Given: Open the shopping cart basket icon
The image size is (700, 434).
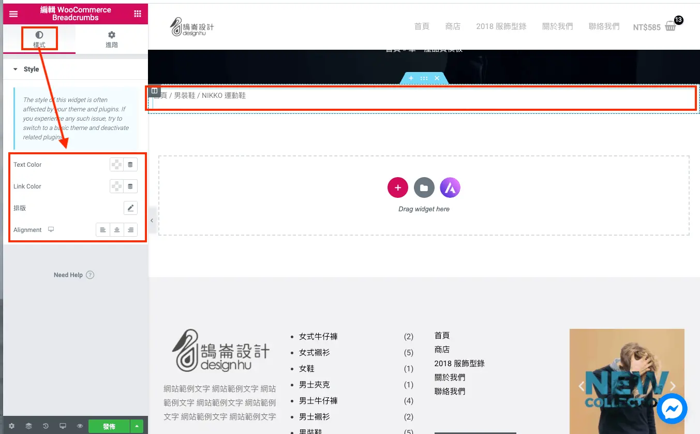Looking at the screenshot, I should (671, 26).
